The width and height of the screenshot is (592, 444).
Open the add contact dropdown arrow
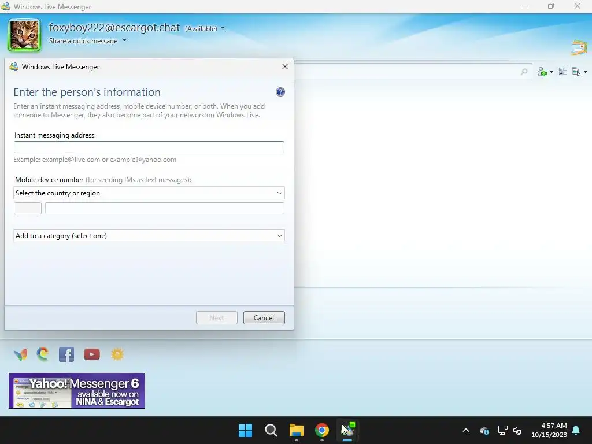[551, 72]
